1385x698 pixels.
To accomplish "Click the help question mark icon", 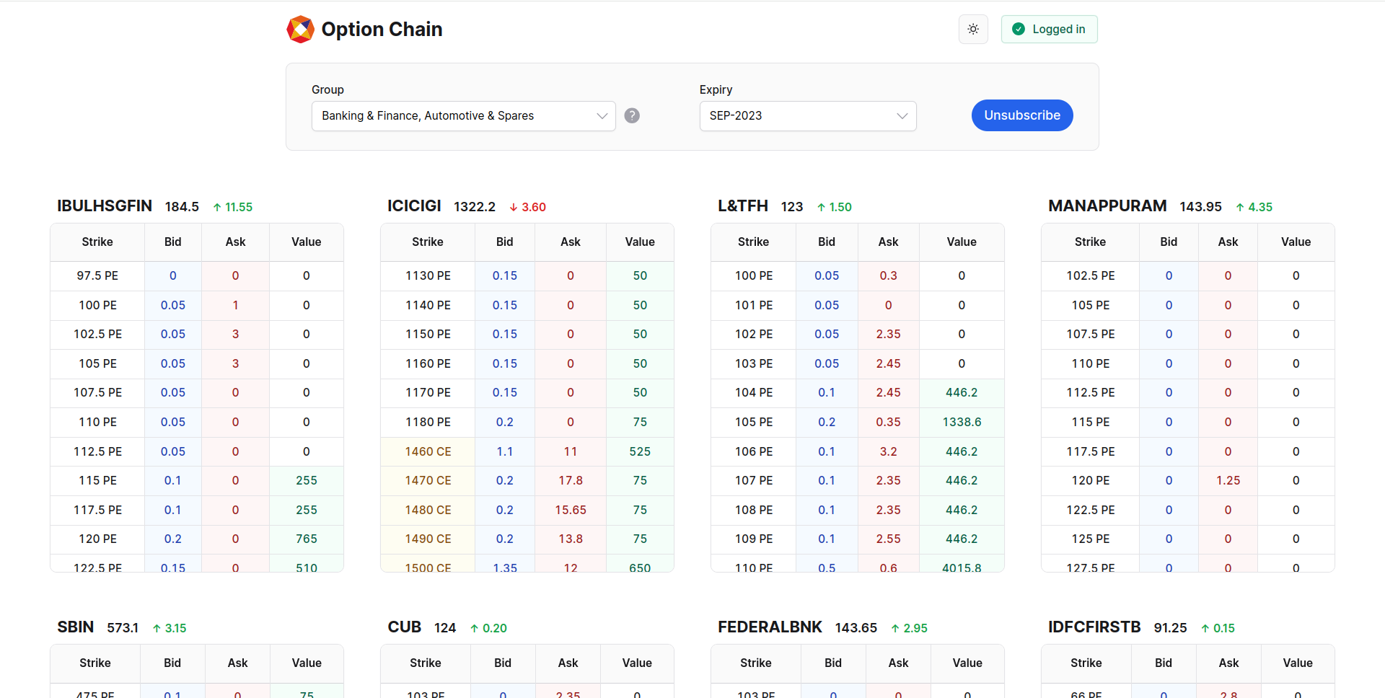I will pyautogui.click(x=632, y=115).
